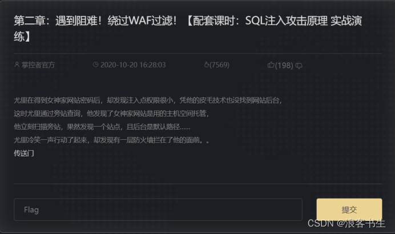The image size is (395, 234).
Task: Click the author profile icon
Action: tap(17, 64)
